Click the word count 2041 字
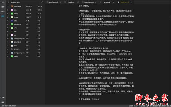Image resolution: width=171 pixels, height=107 pixels. click(x=28, y=13)
